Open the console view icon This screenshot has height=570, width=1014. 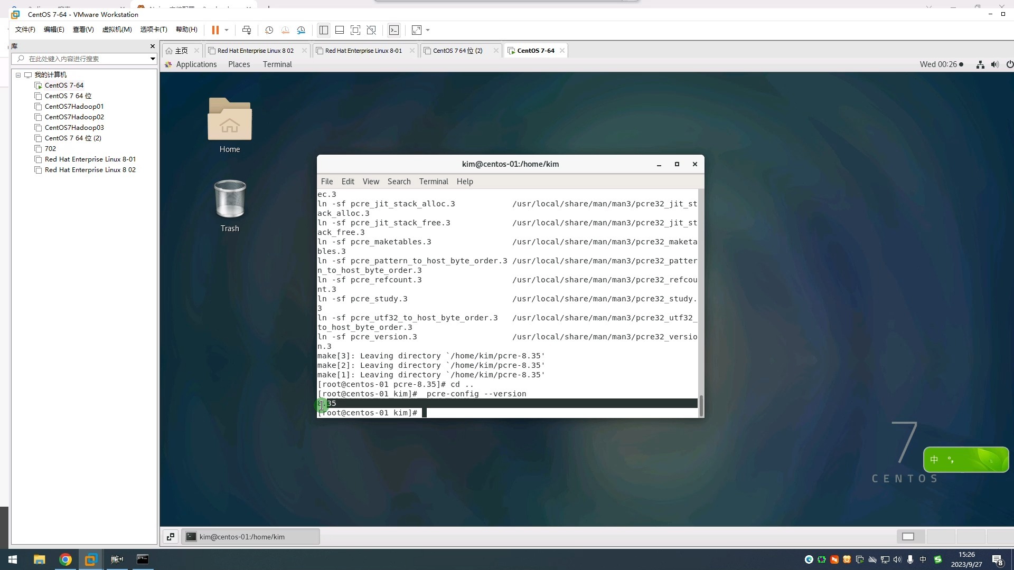pos(394,30)
